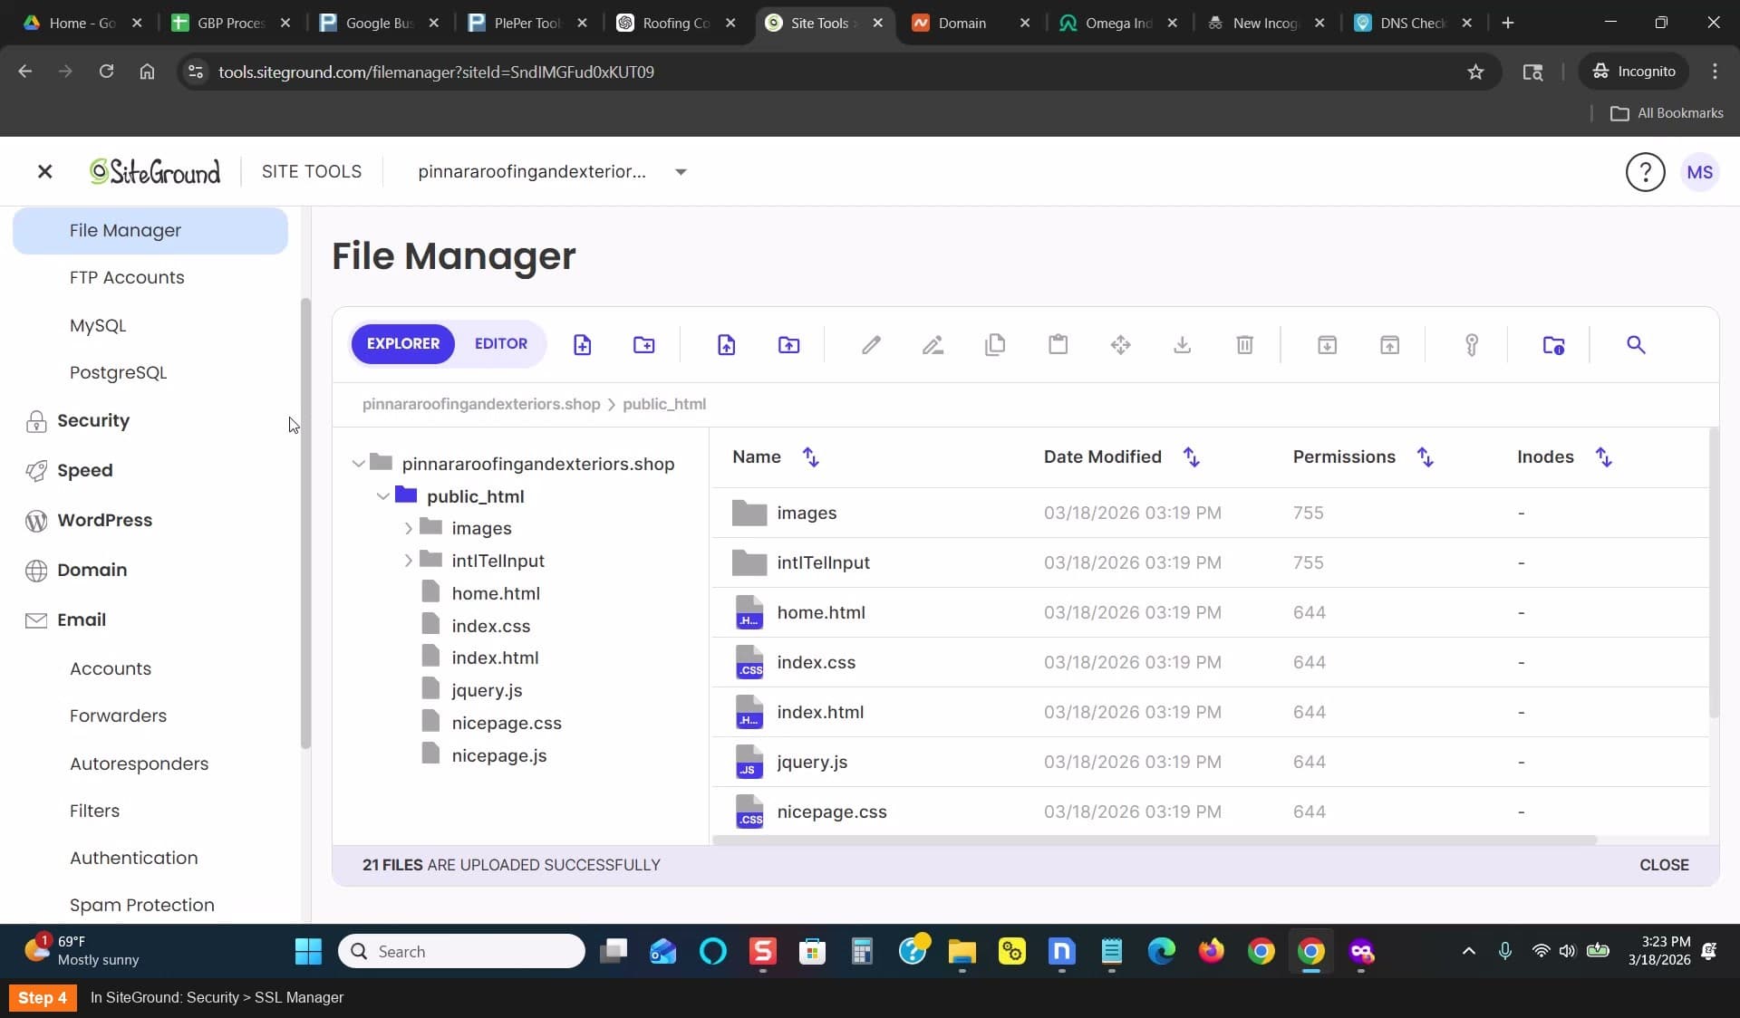Click the Archive toolbar icon
1740x1018 pixels.
(1327, 344)
